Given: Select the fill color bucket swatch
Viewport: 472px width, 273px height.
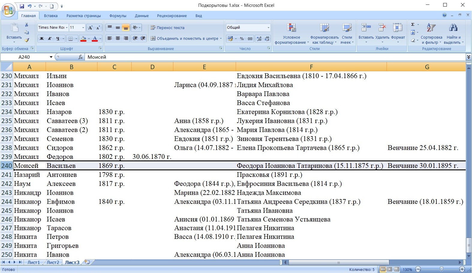Looking at the screenshot, I should click(83, 38).
